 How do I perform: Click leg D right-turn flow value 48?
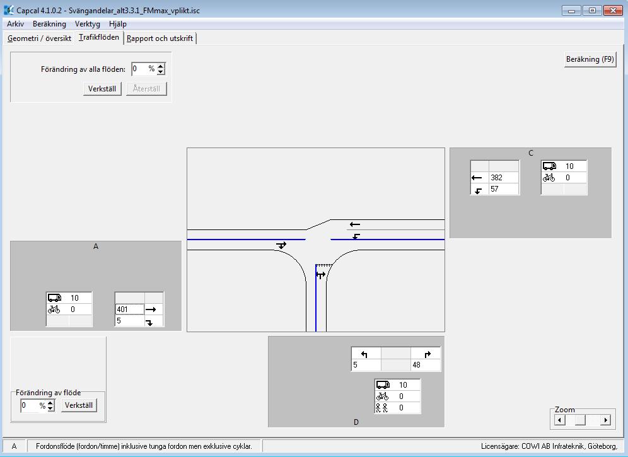click(x=426, y=365)
